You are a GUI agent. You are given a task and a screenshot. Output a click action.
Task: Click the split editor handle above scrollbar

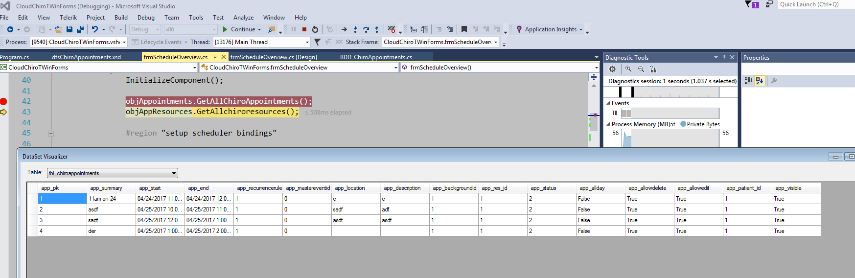coord(594,77)
